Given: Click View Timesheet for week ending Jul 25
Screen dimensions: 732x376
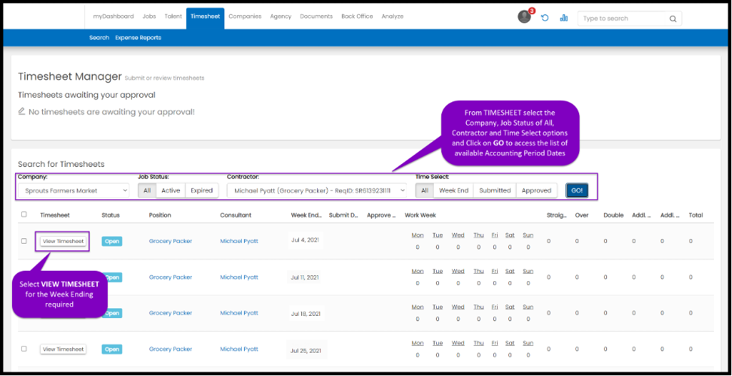Looking at the screenshot, I should pyautogui.click(x=63, y=349).
